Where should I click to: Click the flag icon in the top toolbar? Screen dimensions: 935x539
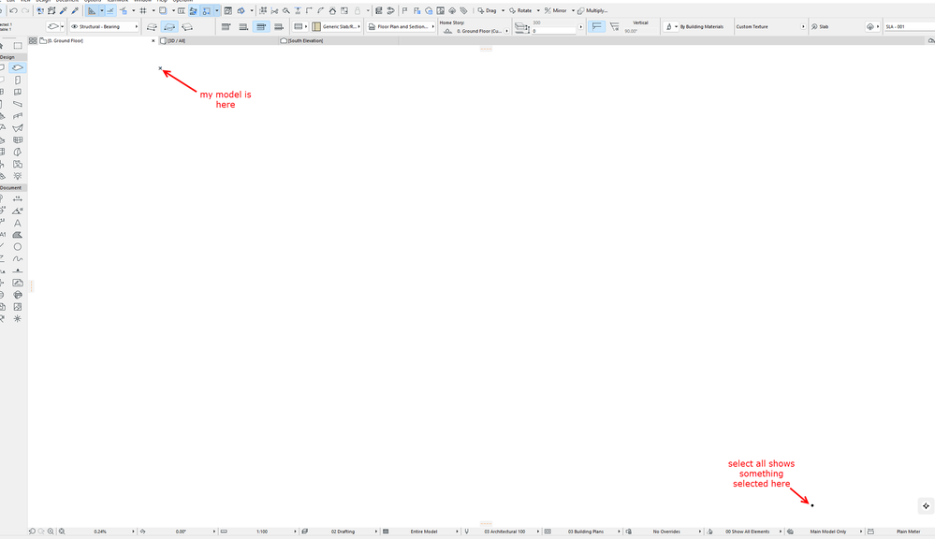coord(405,10)
